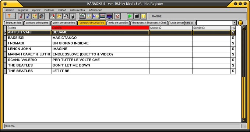Click the red Canción column header
The image size is (250, 132).
click(100, 28)
